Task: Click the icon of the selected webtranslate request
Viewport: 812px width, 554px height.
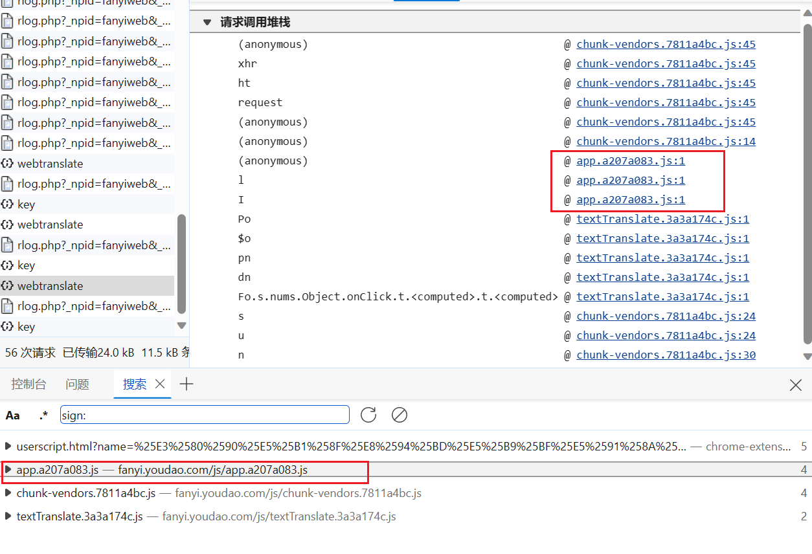Action: [x=7, y=285]
